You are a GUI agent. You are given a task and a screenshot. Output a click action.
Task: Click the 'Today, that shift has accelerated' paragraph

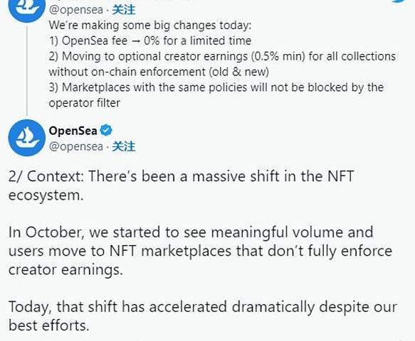(x=203, y=316)
